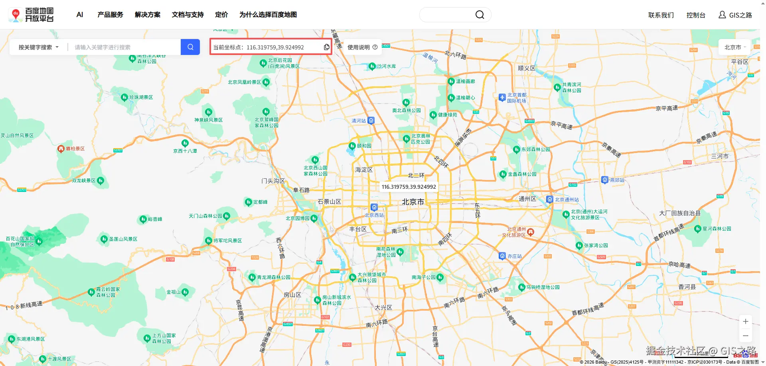The image size is (766, 366).
Task: Click the 京西十八潭 green marker icon
Action: [185, 143]
